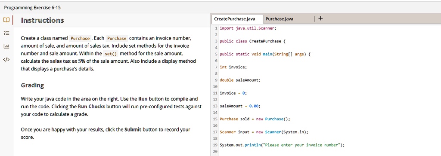
Task: Open the Instructions book icon in sidebar
Action: [6, 20]
